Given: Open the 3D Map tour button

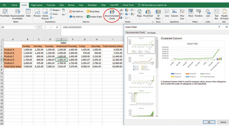Looking at the screenshot, I should click(x=158, y=14).
